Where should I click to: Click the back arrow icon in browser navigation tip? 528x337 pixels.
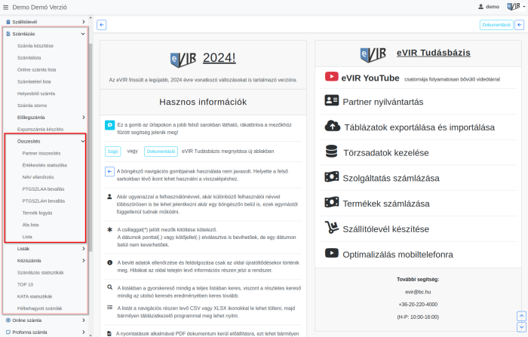coord(109,172)
